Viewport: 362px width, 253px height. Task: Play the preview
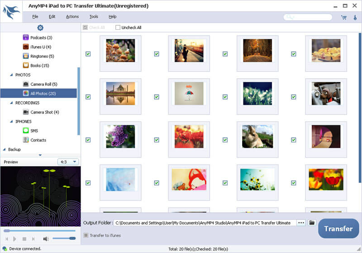click(x=14, y=239)
